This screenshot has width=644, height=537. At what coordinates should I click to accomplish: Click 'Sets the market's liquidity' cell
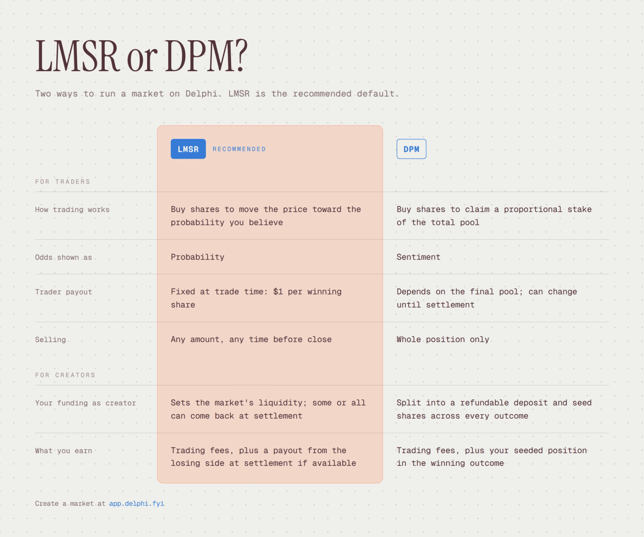point(268,409)
